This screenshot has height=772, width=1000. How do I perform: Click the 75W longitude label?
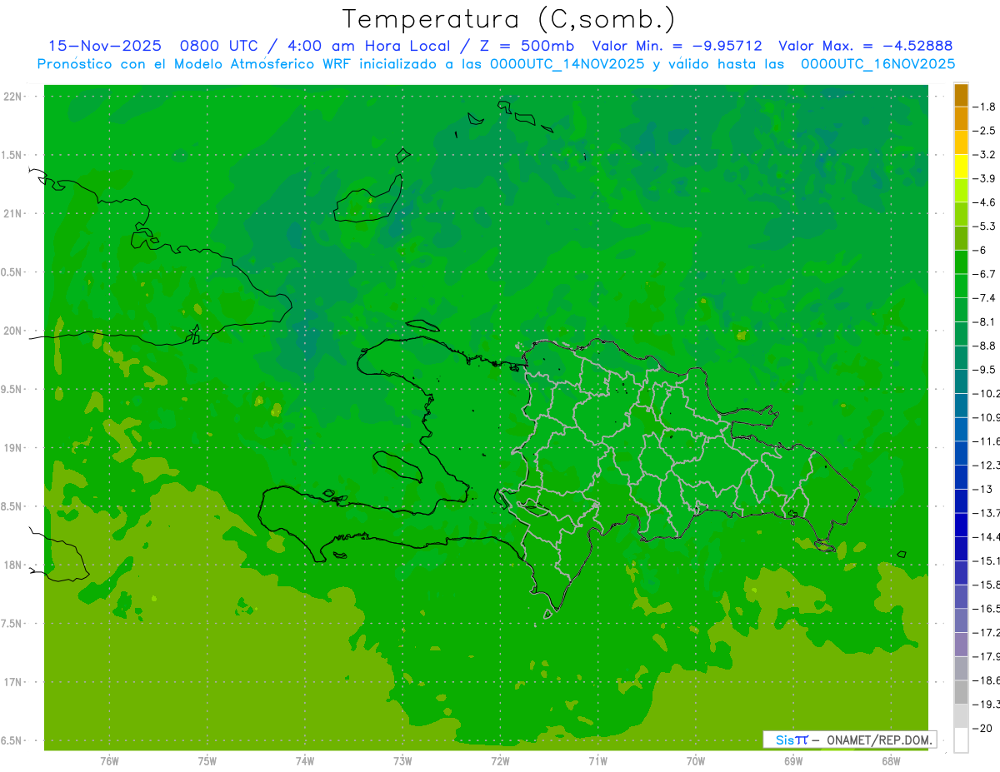(x=207, y=760)
